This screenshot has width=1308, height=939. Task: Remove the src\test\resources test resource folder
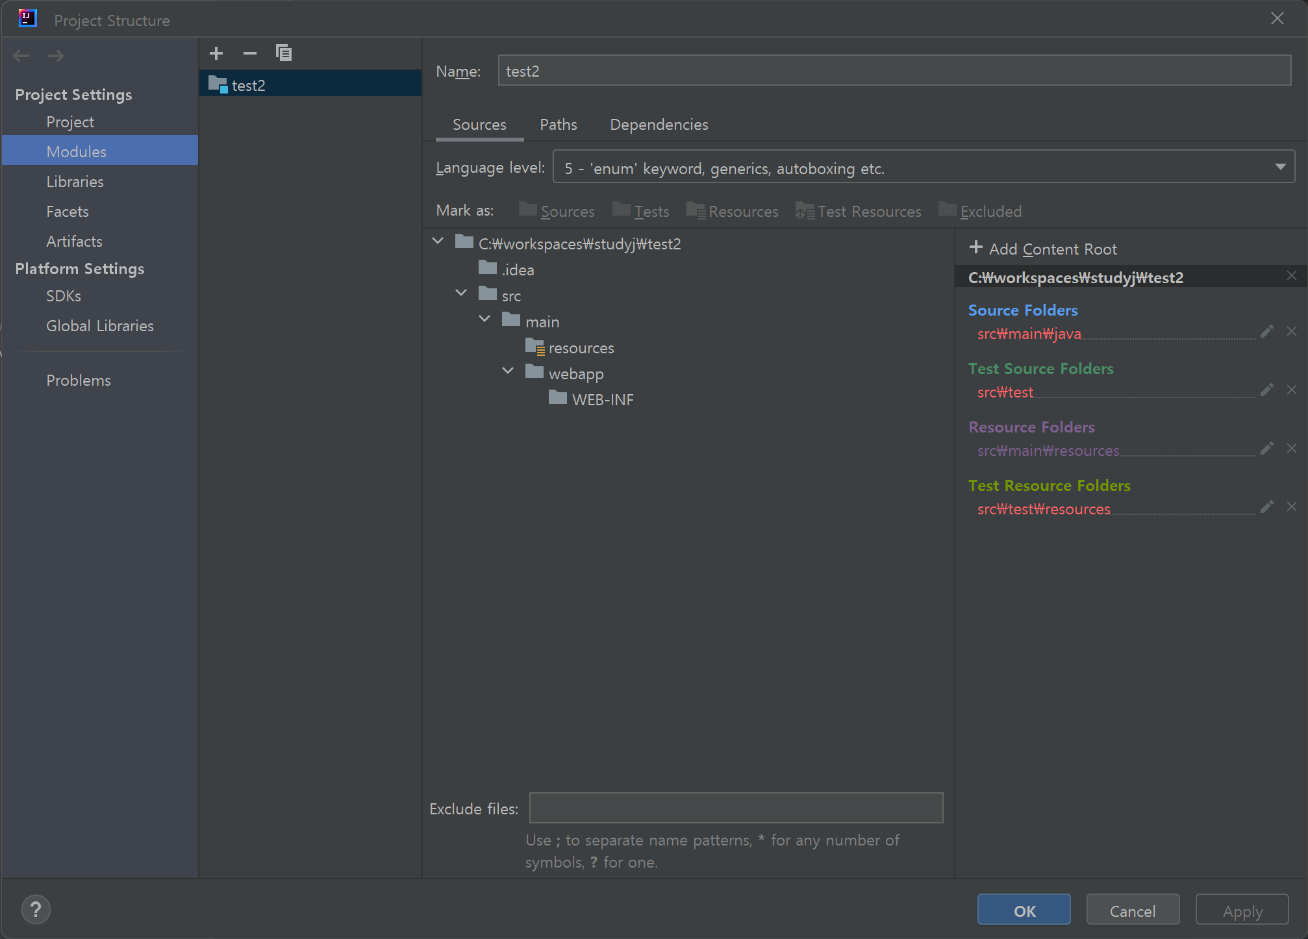(x=1292, y=507)
